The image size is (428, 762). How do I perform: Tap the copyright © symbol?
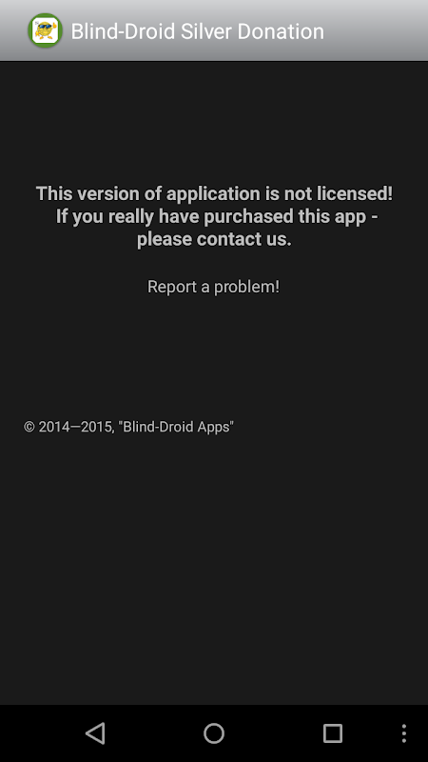29,427
